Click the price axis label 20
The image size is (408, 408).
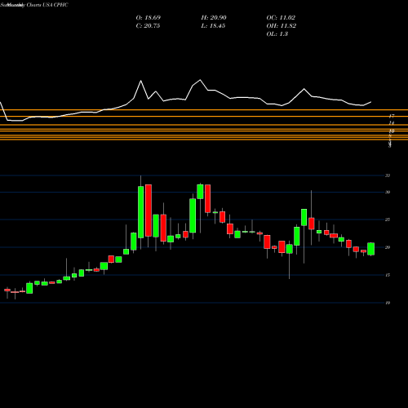coord(388,247)
